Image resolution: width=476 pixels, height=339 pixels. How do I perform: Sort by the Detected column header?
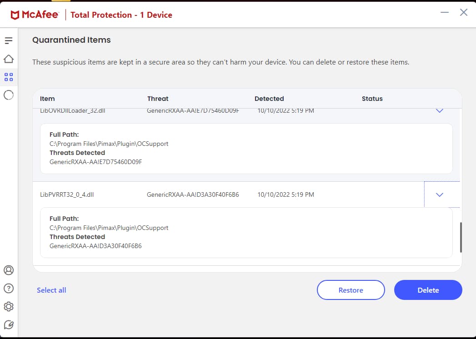(269, 99)
